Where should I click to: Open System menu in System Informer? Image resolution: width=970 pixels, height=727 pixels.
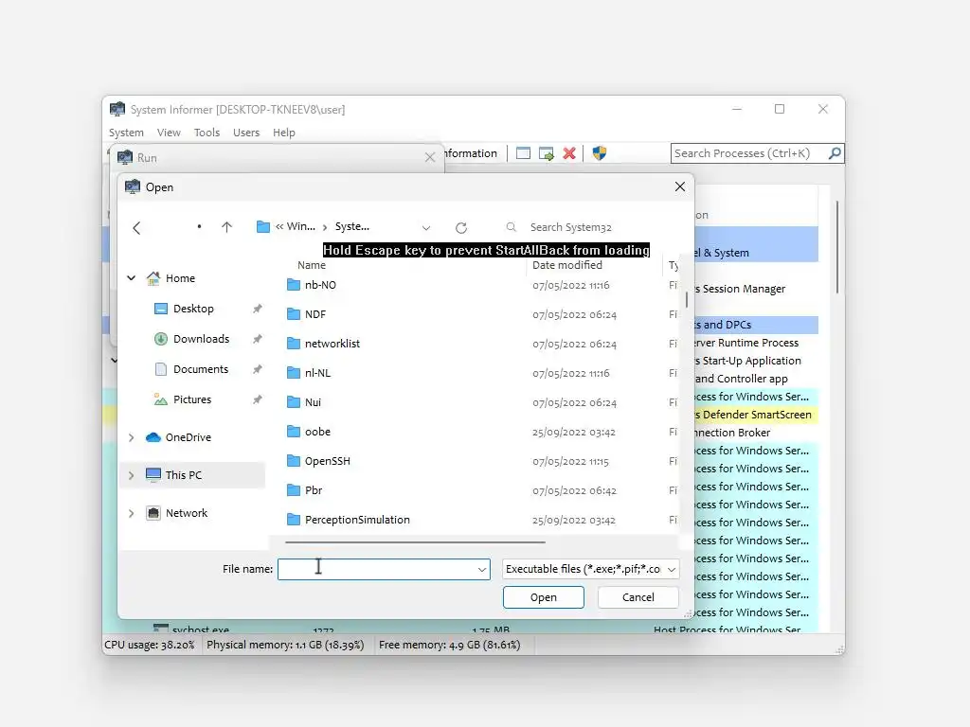(126, 133)
